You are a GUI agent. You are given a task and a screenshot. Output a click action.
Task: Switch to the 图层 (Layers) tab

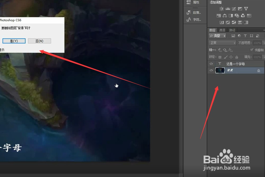pos(212,30)
